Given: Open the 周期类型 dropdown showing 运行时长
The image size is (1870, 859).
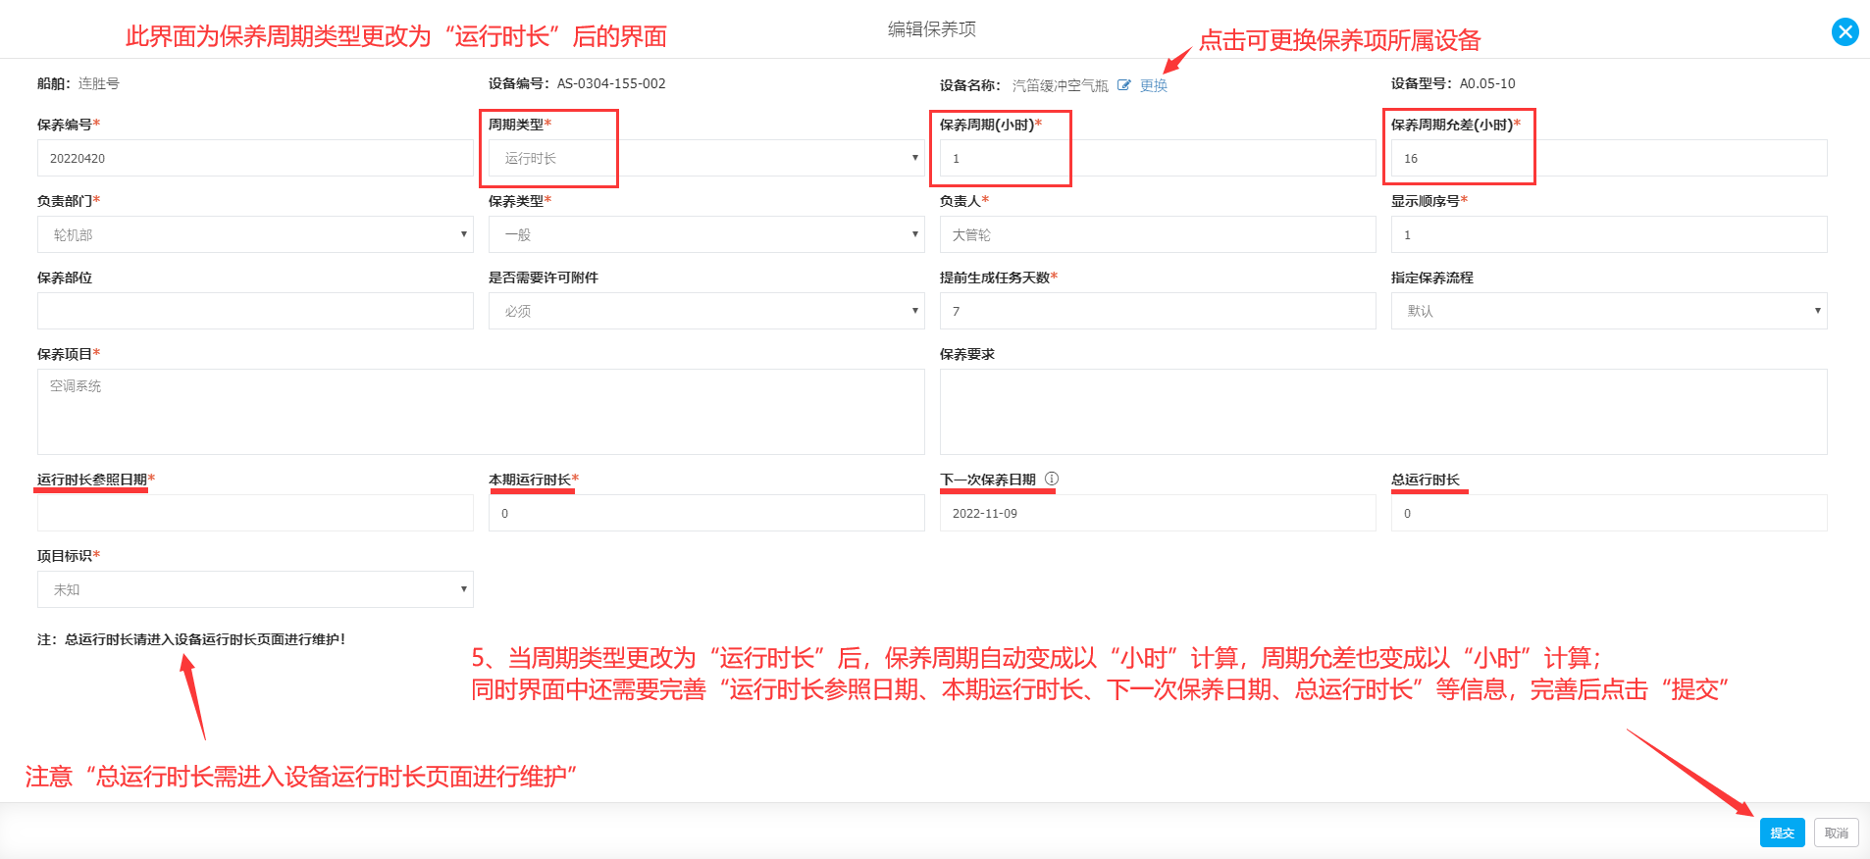Looking at the screenshot, I should point(706,158).
